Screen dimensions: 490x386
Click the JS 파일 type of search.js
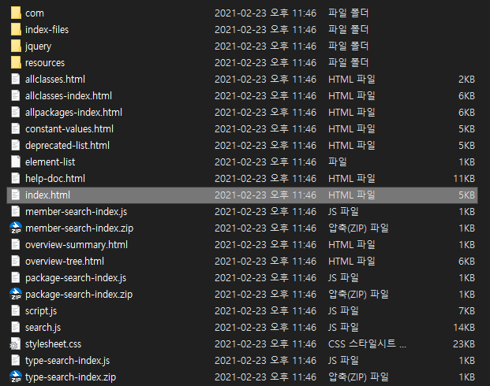(x=343, y=328)
